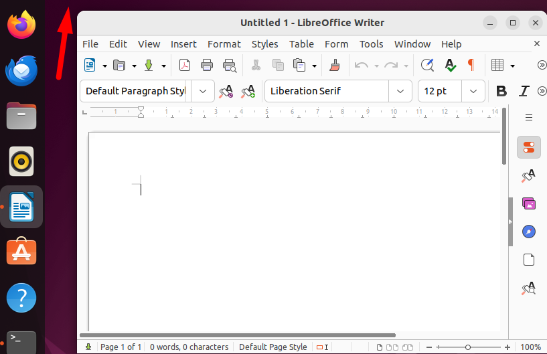Click the Clone Formatting paintbrush icon
Image resolution: width=547 pixels, height=354 pixels.
pyautogui.click(x=335, y=65)
